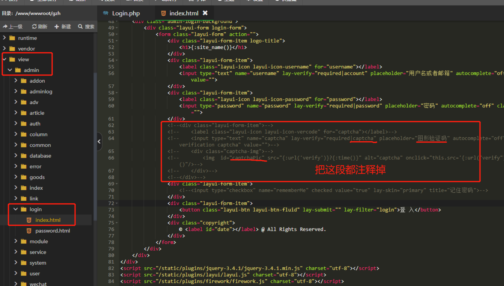Click the PHP icon on Login.php tab
Image resolution: width=504 pixels, height=286 pixels.
pos(106,13)
